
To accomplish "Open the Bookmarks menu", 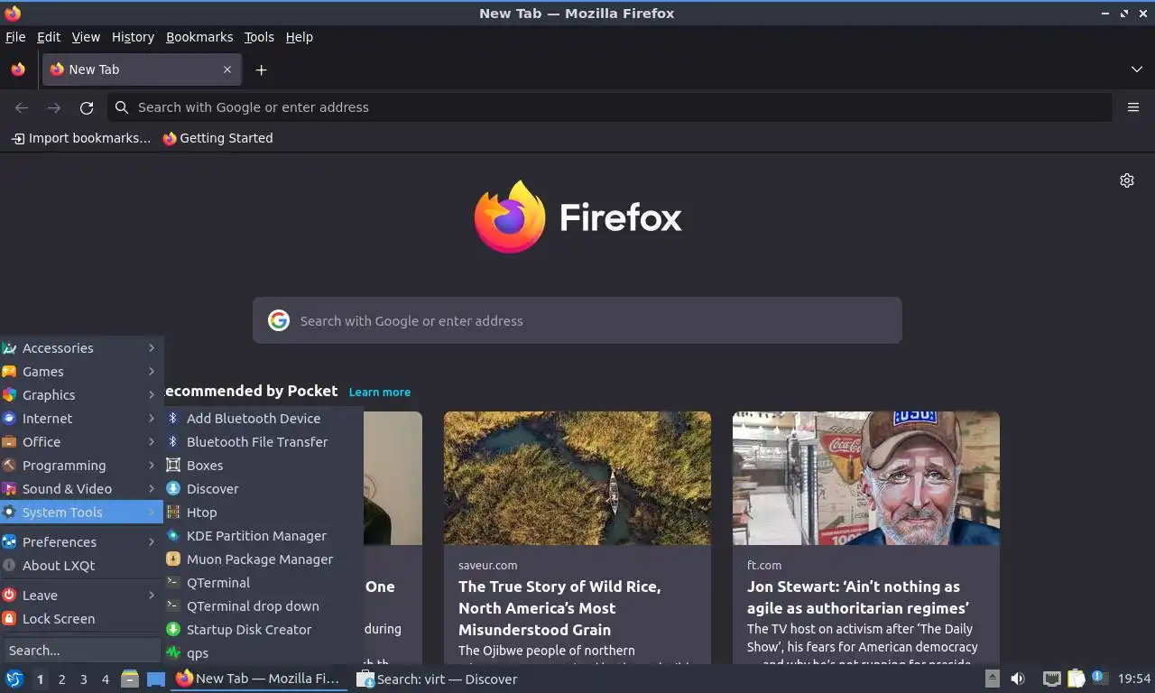I will point(199,37).
